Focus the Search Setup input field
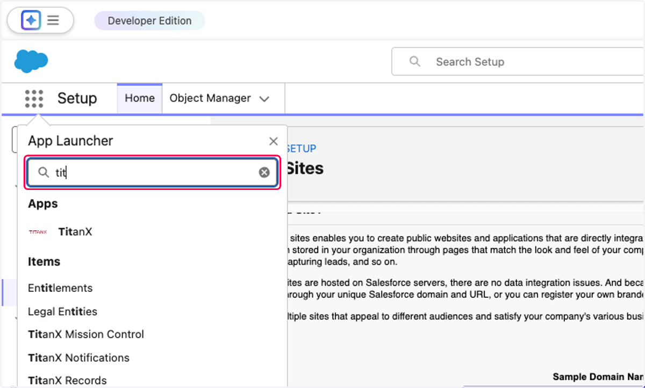This screenshot has width=645, height=388. pos(518,62)
